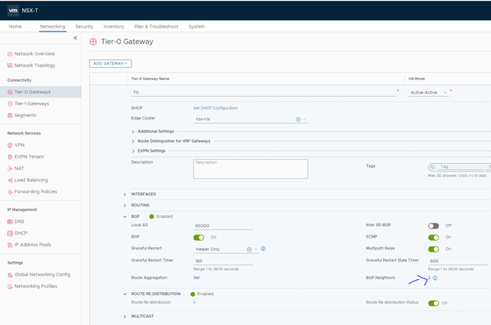
Task: Click Set DHCP Configuration link
Action: pos(216,108)
